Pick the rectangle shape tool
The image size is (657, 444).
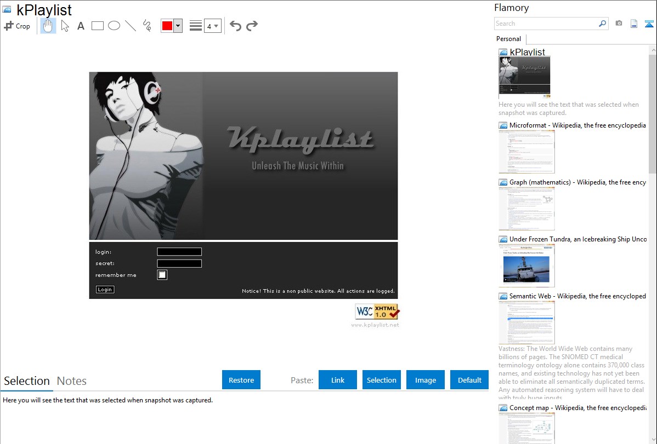[x=97, y=26]
